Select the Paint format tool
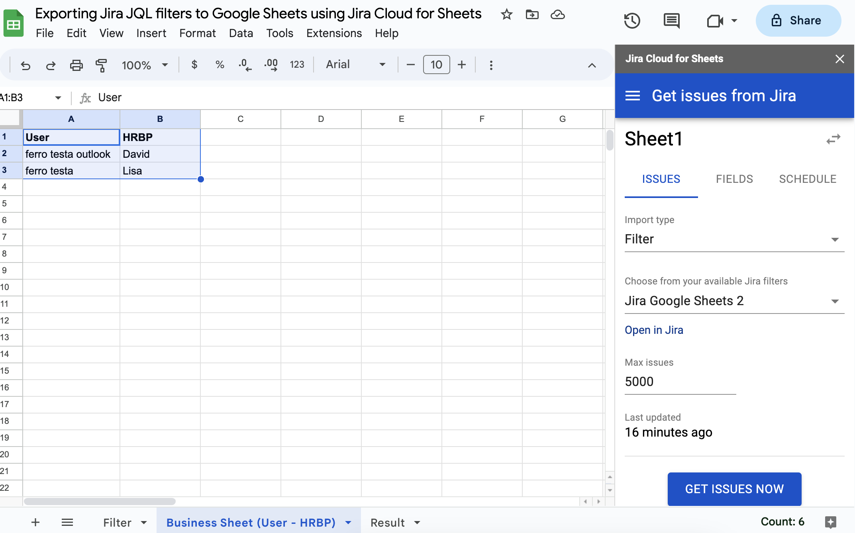 (101, 65)
